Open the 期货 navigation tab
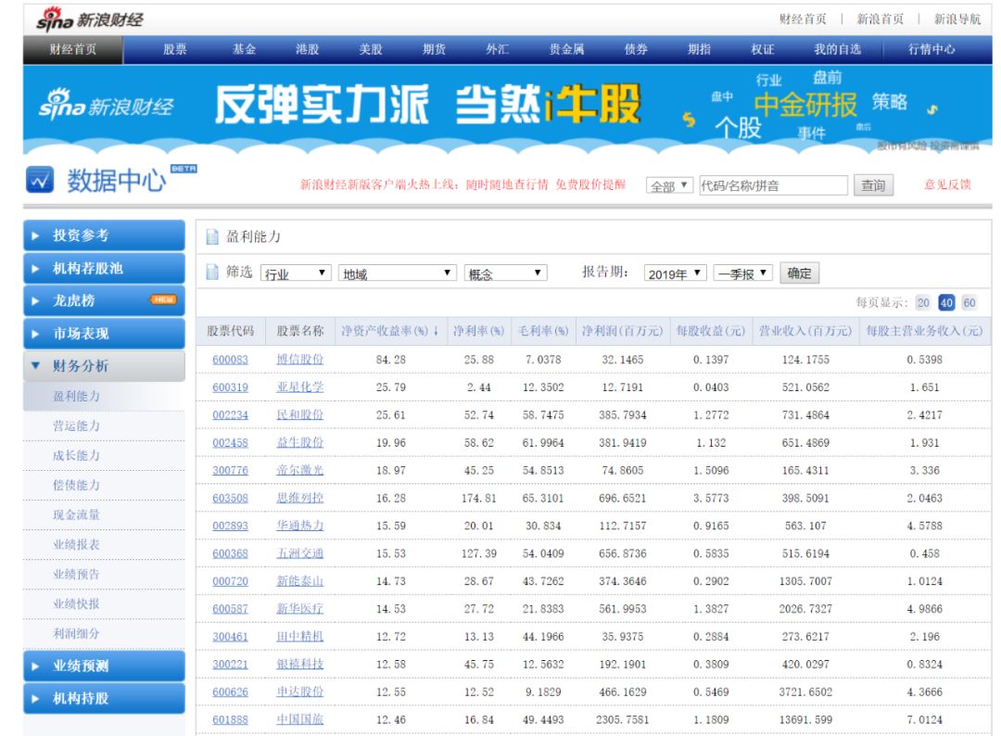 434,49
